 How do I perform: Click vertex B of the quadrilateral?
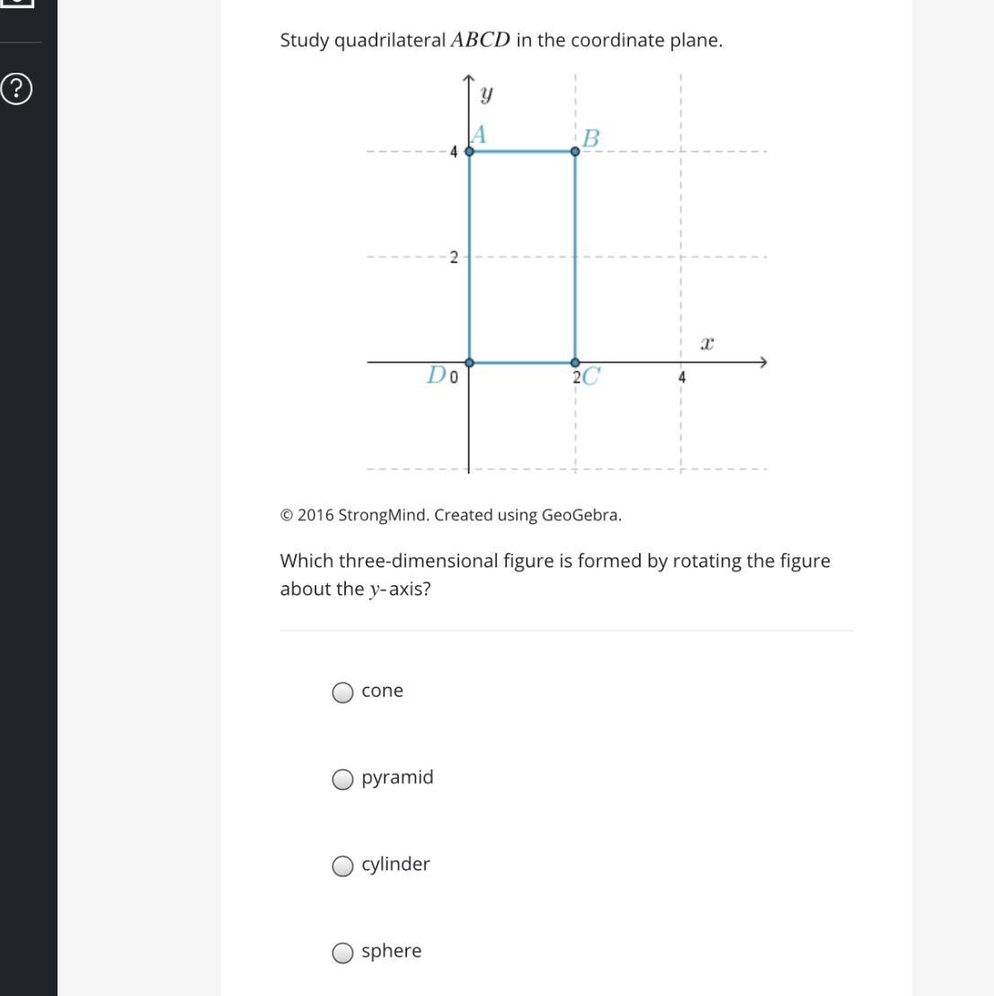click(575, 151)
